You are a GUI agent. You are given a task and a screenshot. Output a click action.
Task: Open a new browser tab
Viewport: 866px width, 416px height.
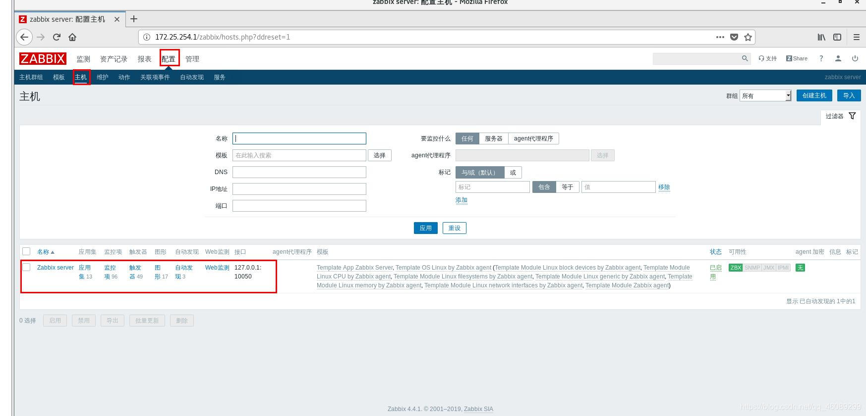[133, 19]
